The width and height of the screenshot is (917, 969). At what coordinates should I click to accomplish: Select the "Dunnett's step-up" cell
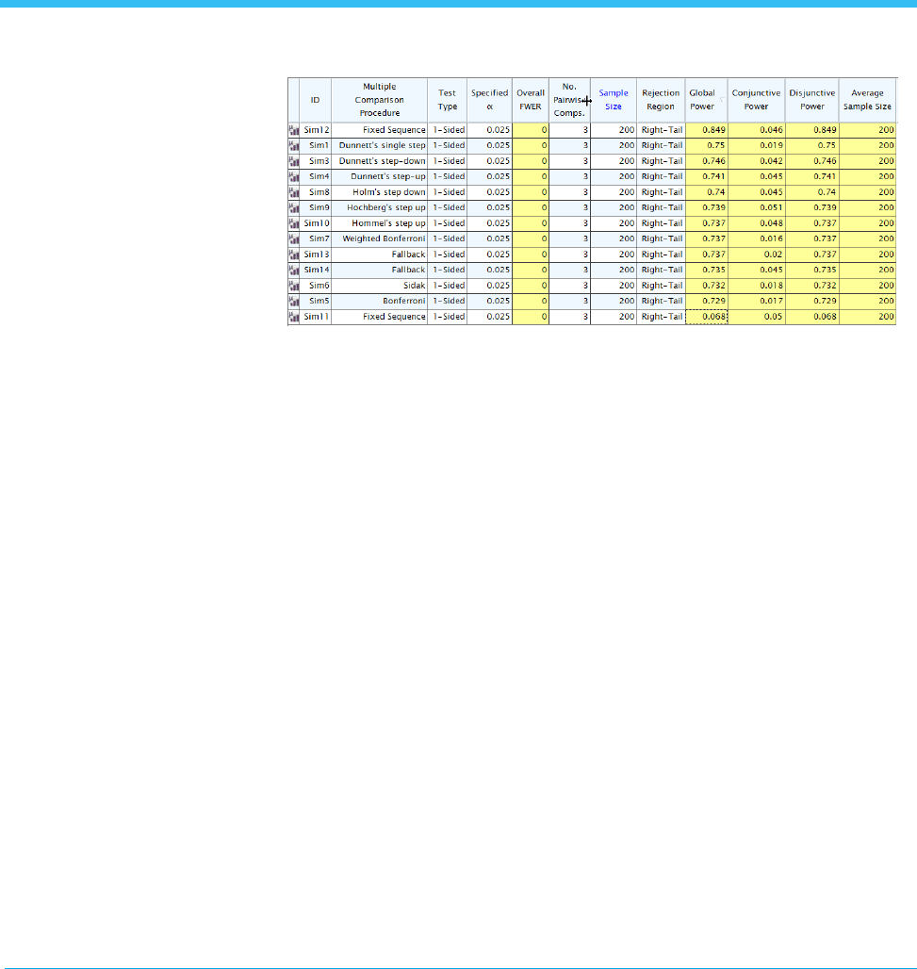click(380, 177)
